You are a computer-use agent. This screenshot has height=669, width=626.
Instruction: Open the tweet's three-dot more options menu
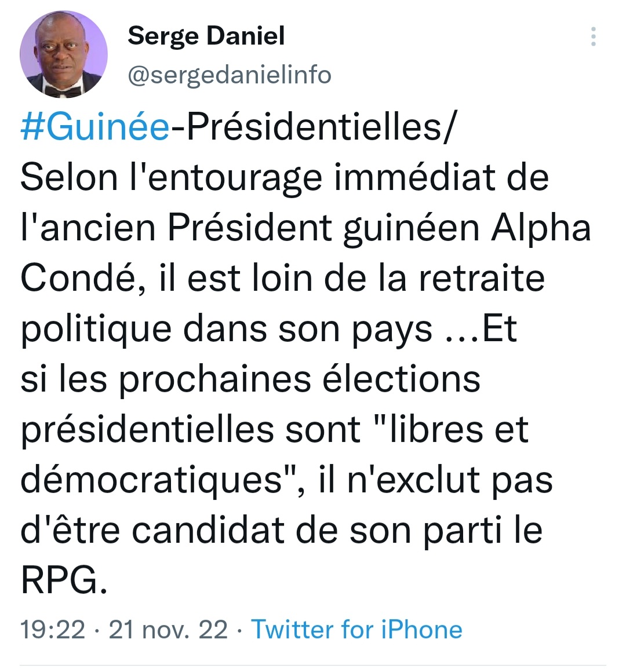pos(593,36)
